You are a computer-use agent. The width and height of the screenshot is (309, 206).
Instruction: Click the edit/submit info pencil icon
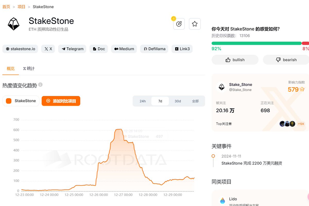[x=179, y=24]
